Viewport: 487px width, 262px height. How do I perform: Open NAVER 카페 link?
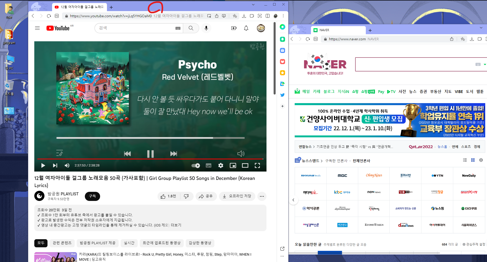tap(317, 91)
